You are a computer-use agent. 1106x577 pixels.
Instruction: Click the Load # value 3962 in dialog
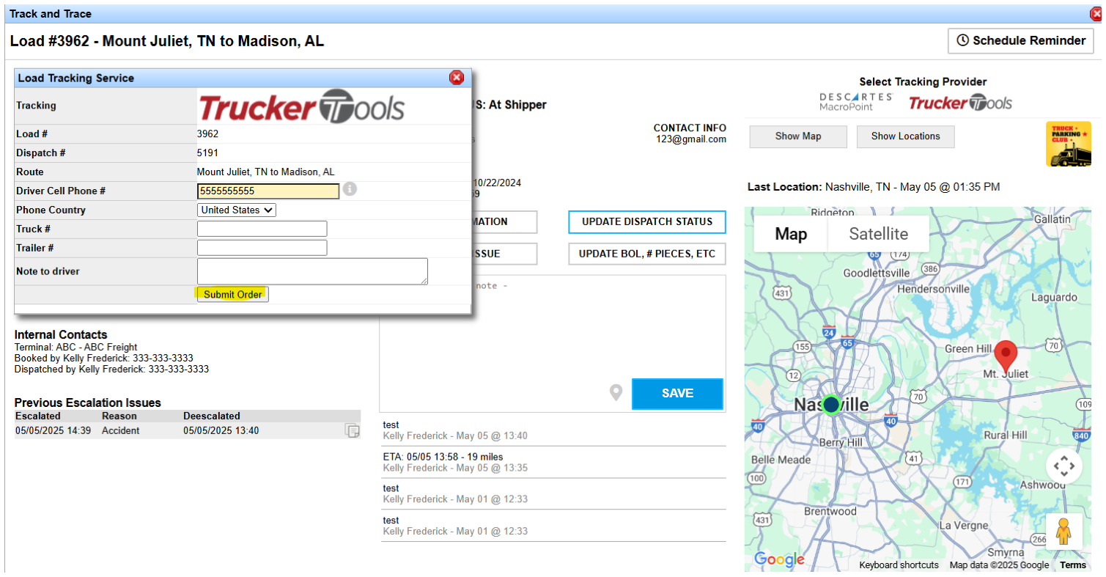tap(207, 134)
